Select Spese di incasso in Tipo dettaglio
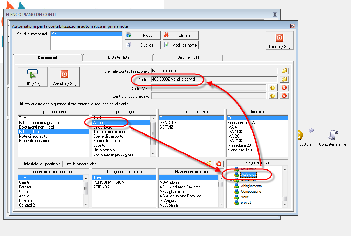This screenshot has width=351, height=236. tap(121, 141)
